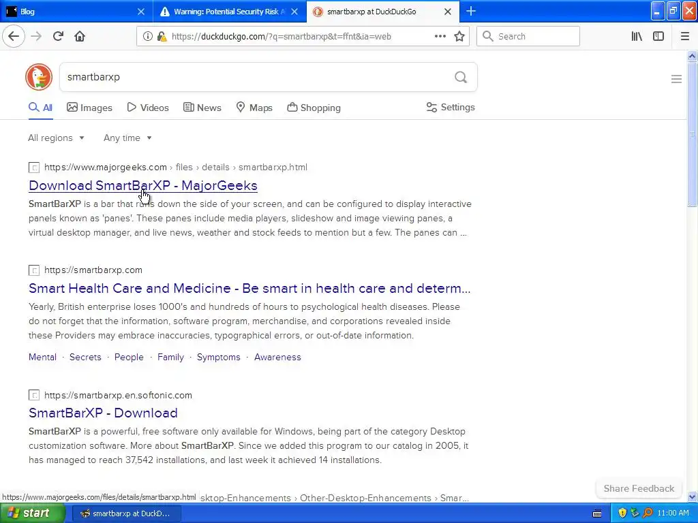This screenshot has height=523, width=698.
Task: Open Smart Health Care and Medicine result
Action: click(x=249, y=288)
